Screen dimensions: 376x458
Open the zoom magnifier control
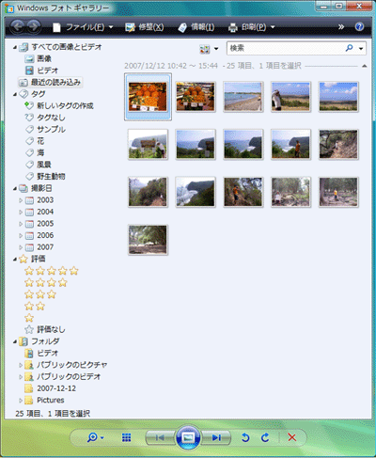95,437
